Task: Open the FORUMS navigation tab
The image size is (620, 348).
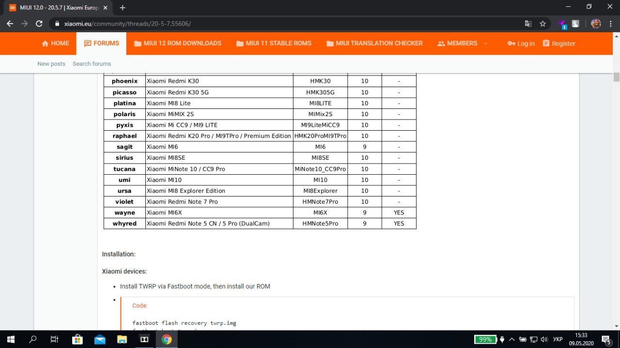Action: (x=101, y=44)
